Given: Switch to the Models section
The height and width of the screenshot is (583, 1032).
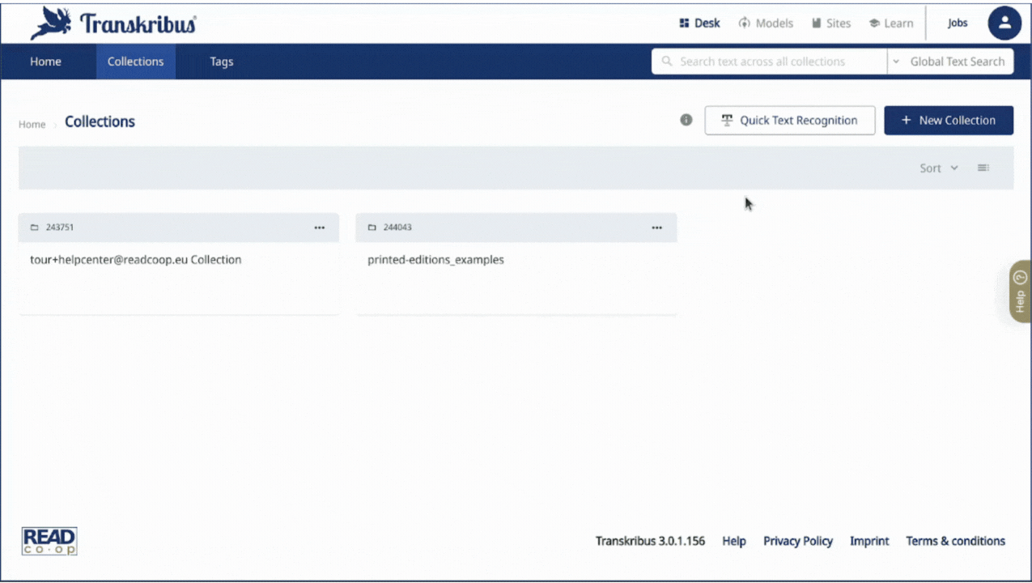Looking at the screenshot, I should pos(766,23).
